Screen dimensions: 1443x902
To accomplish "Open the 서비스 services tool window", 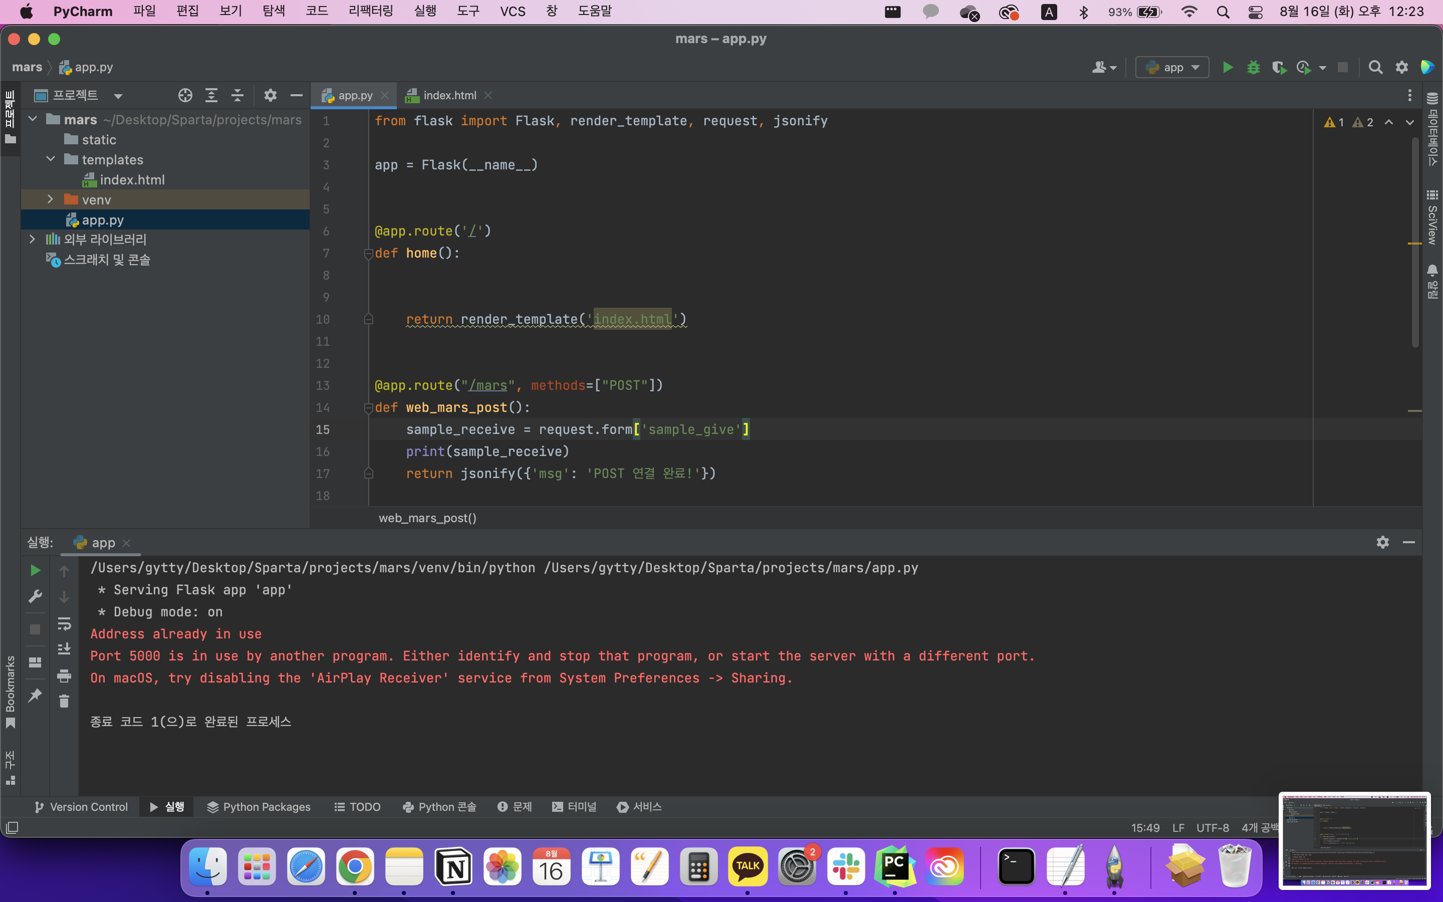I will 639,807.
